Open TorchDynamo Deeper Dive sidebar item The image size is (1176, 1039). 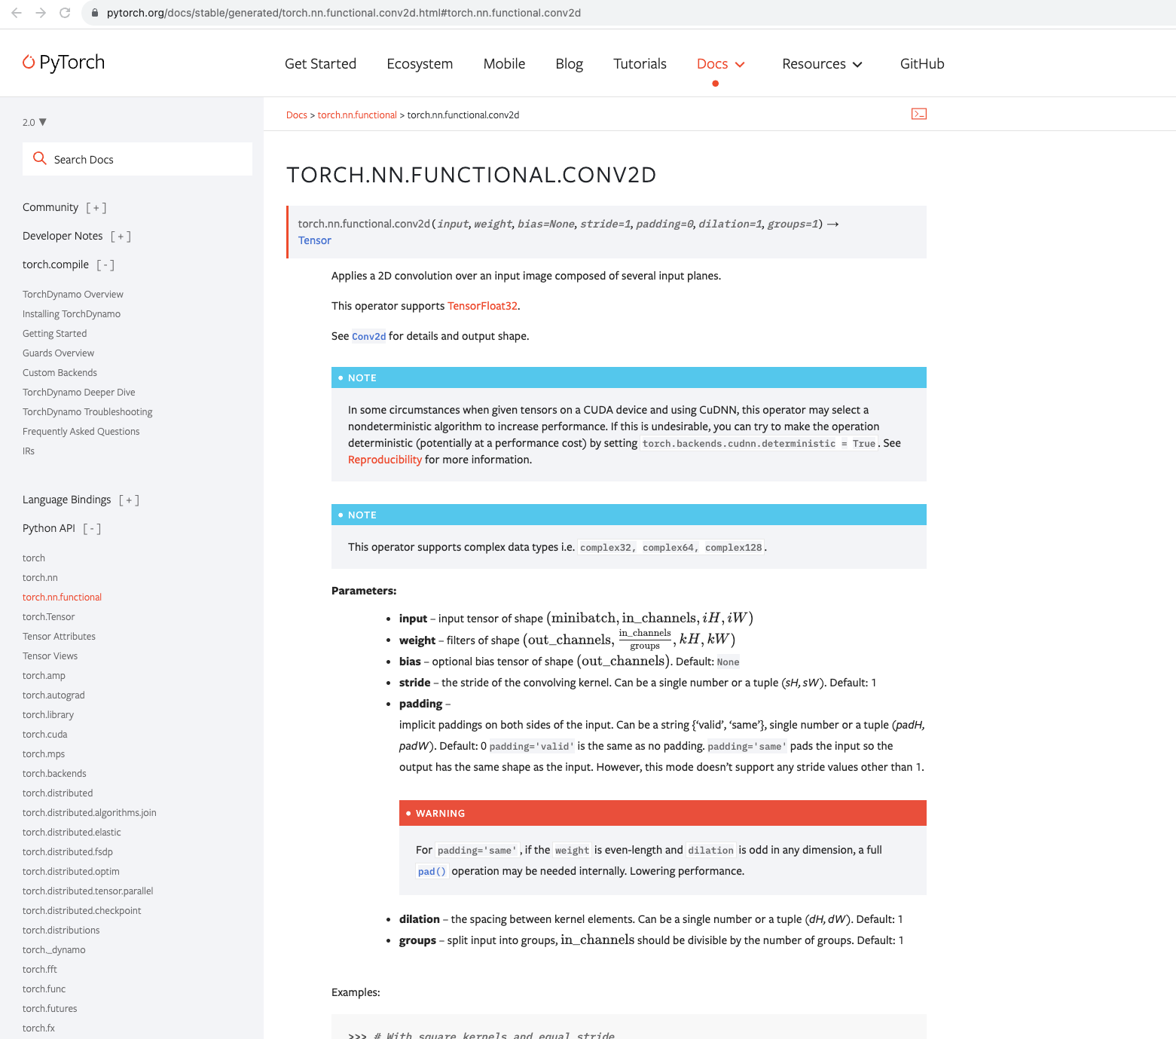pyautogui.click(x=79, y=392)
